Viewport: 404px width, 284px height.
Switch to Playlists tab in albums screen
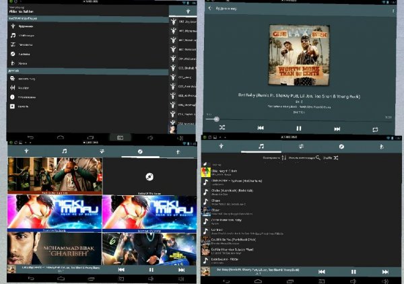tap(102, 151)
